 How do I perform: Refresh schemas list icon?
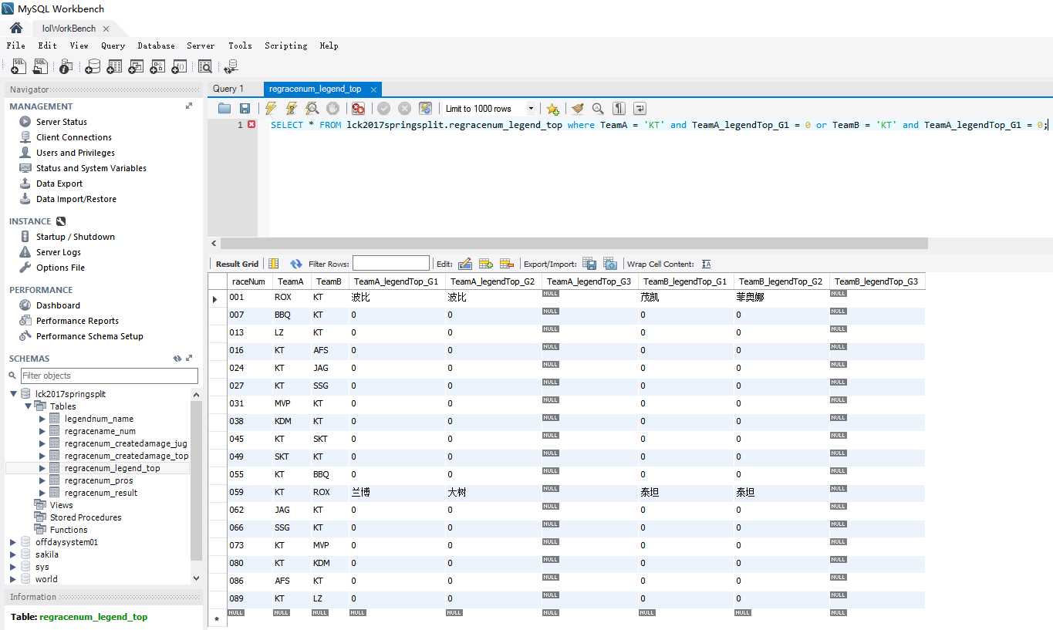[x=177, y=359]
